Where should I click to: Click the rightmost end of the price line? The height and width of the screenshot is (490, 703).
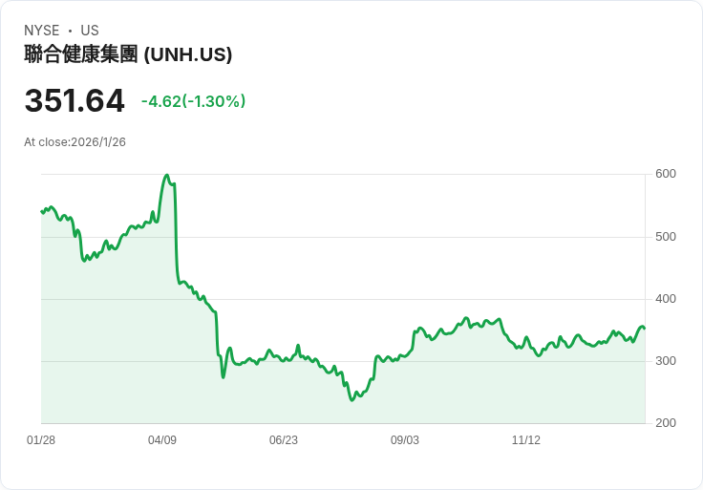pos(645,329)
